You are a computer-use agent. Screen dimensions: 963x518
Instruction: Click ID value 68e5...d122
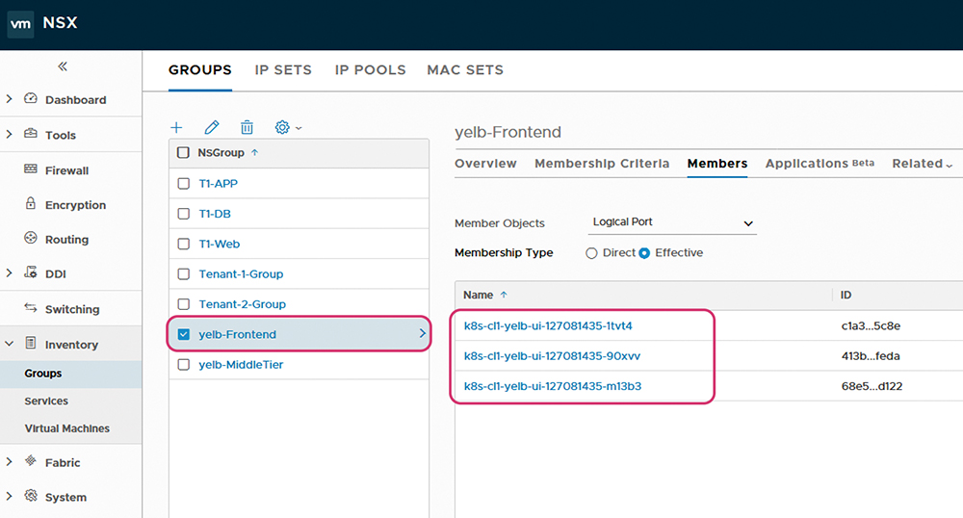[x=872, y=386]
